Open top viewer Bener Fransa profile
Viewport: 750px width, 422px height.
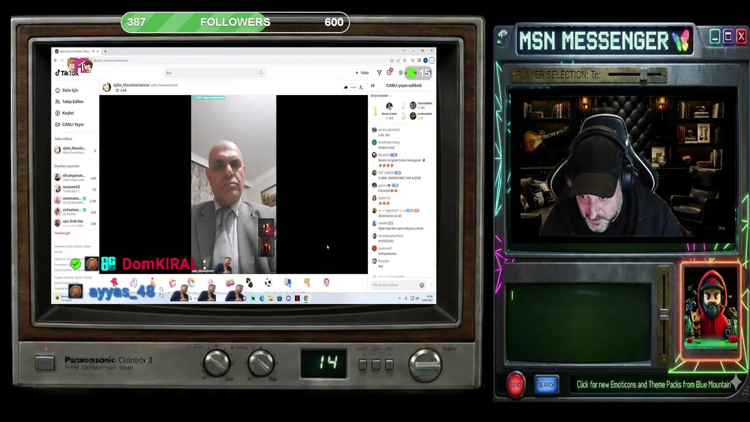389,110
